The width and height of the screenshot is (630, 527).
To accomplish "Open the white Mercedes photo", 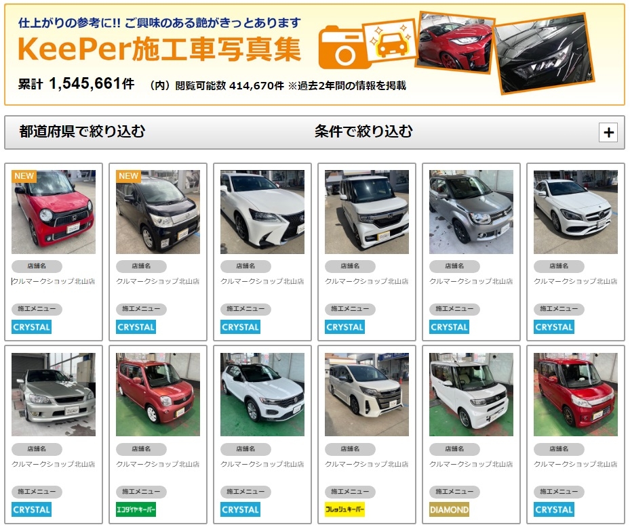I will (576, 212).
